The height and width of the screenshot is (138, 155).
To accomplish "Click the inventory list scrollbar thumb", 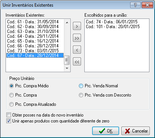I will (67, 60).
